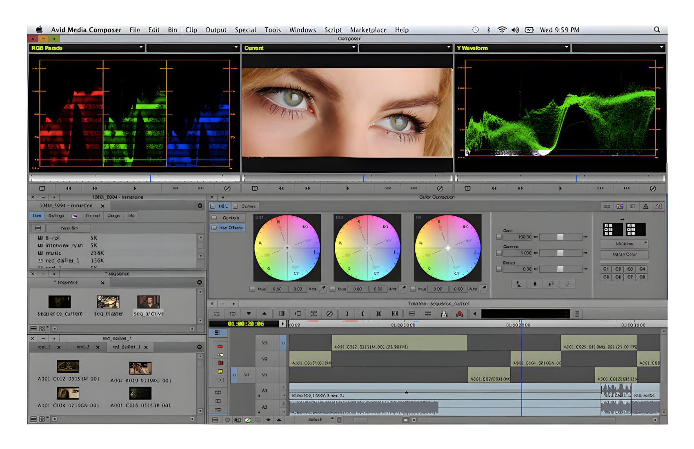This screenshot has width=694, height=449.
Task: Click warning triangle icon in Color Correction toolbar
Action: [x=646, y=206]
